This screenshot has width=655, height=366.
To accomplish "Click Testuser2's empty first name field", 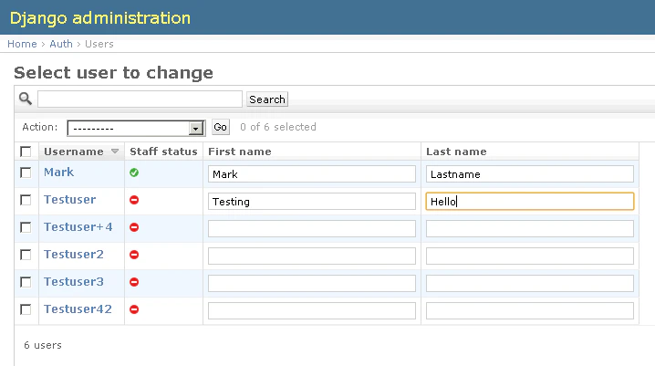I will click(x=312, y=256).
